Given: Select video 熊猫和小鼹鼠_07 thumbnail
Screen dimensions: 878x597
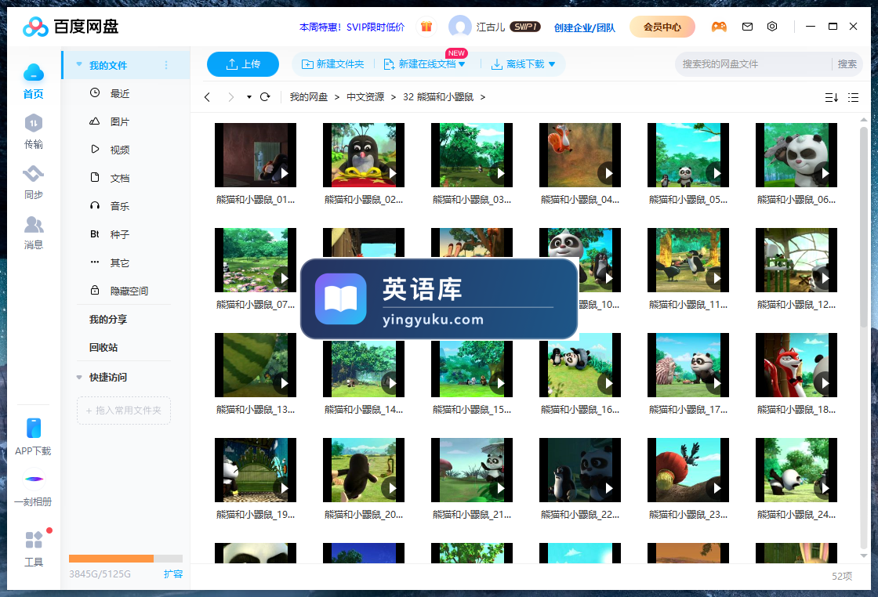Looking at the screenshot, I should pyautogui.click(x=256, y=260).
